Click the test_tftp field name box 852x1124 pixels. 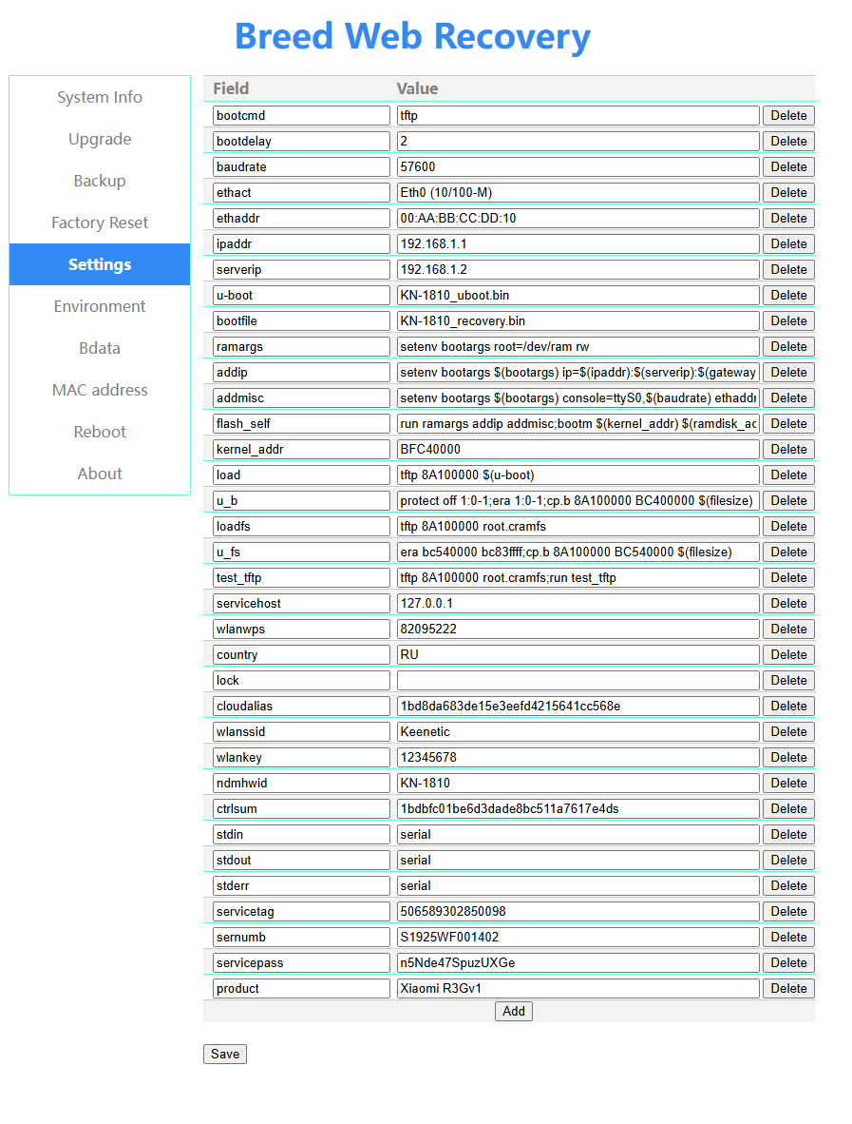pyautogui.click(x=301, y=578)
